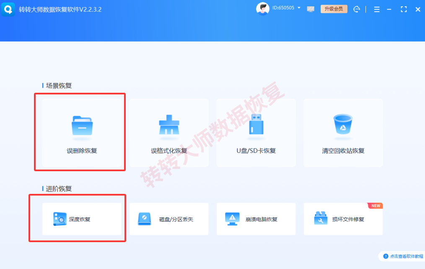Click the 崩溃电脑恢复 label text
Viewport: 425px width, 269px height.
tap(261, 219)
